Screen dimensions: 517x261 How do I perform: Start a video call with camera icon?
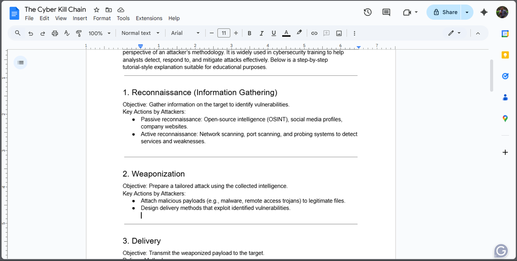407,12
